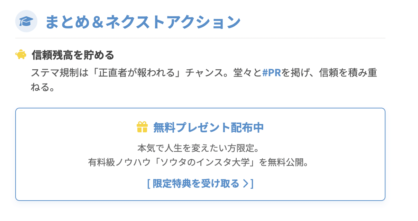Click the 信頼残高を貯める subheading
The height and width of the screenshot is (221, 418).
coord(73,55)
